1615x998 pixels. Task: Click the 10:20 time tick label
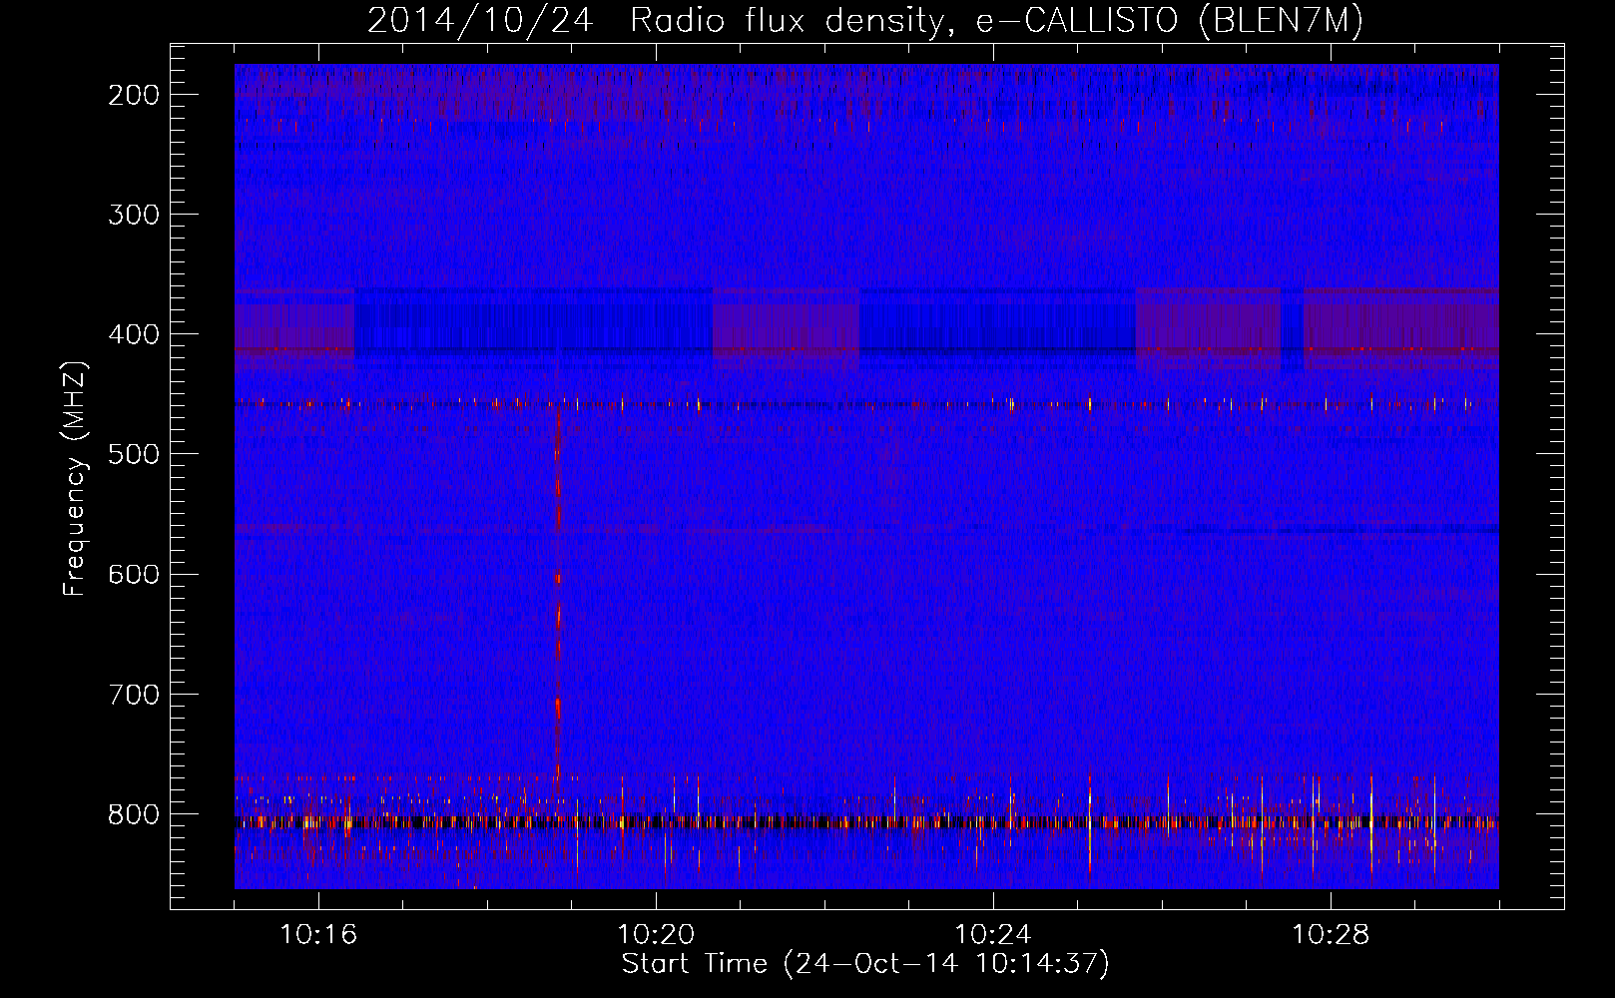click(656, 935)
